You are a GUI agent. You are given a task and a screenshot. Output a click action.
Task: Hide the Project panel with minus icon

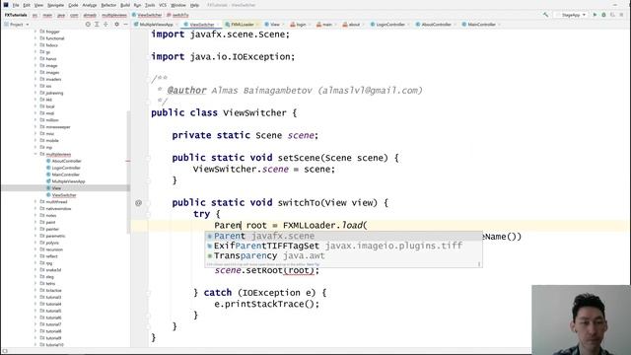click(125, 25)
